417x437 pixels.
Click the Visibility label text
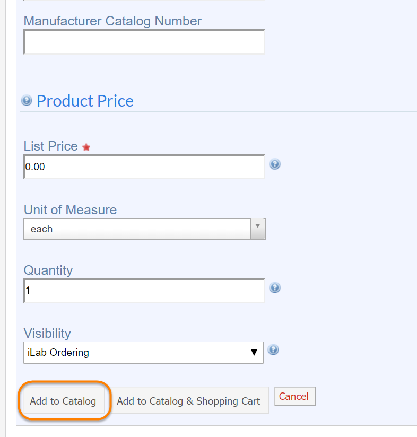click(47, 333)
